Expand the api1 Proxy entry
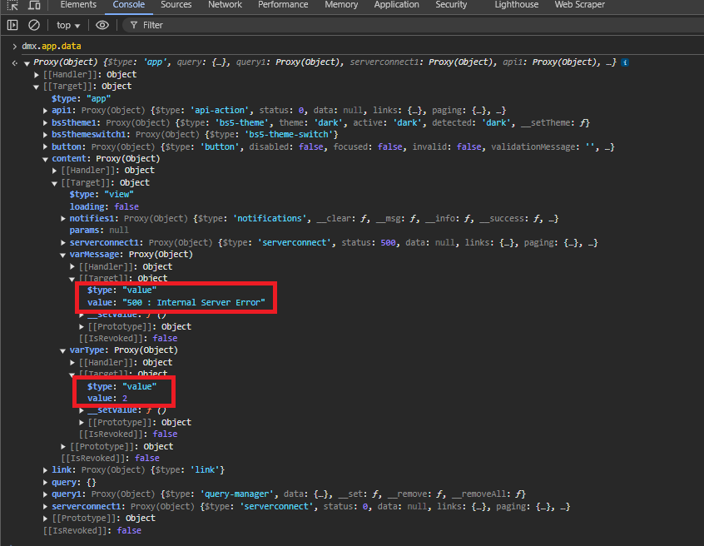This screenshot has width=704, height=546. click(x=45, y=111)
